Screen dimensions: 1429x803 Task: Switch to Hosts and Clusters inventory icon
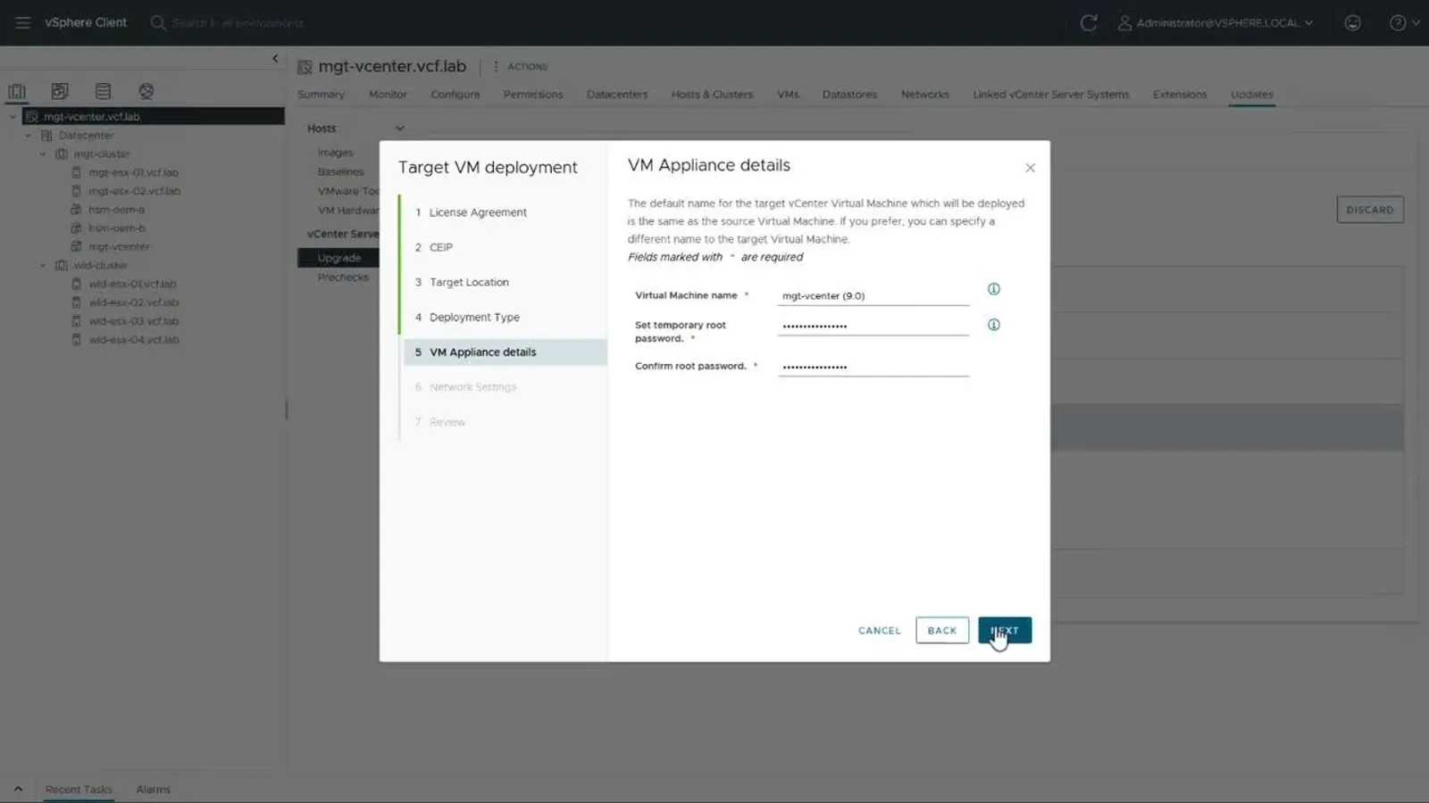tap(17, 91)
